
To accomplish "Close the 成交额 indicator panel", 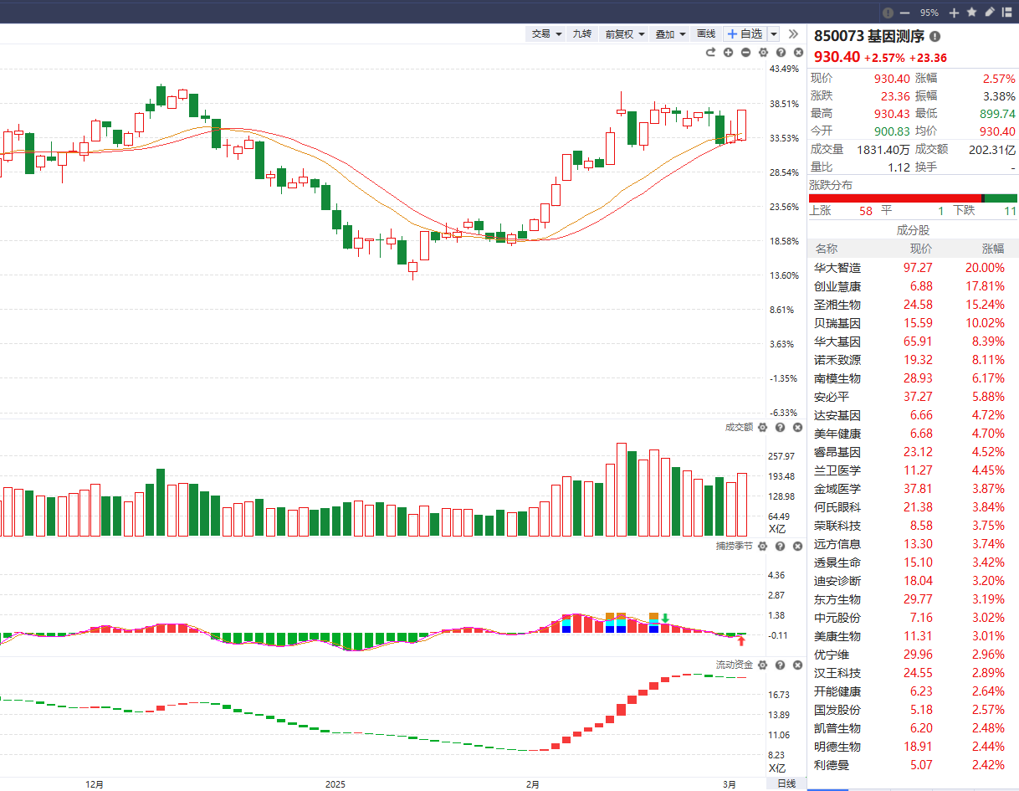I will pyautogui.click(x=797, y=427).
